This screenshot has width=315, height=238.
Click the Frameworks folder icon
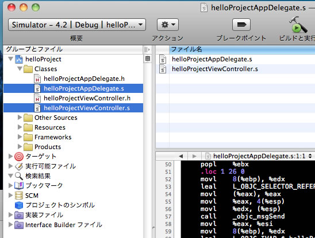coord(28,137)
